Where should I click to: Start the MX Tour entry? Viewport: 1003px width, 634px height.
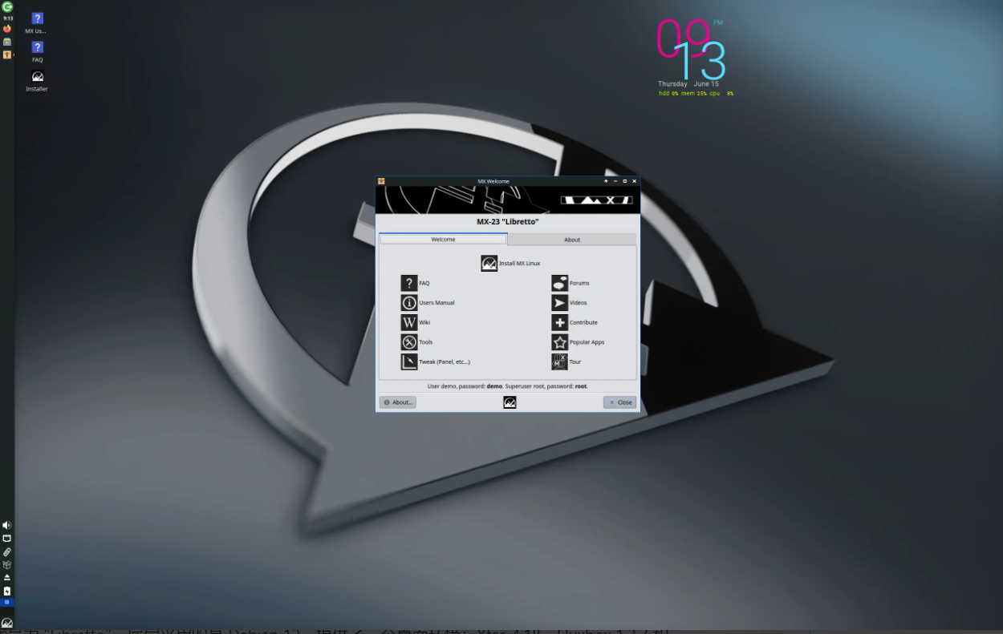(566, 361)
